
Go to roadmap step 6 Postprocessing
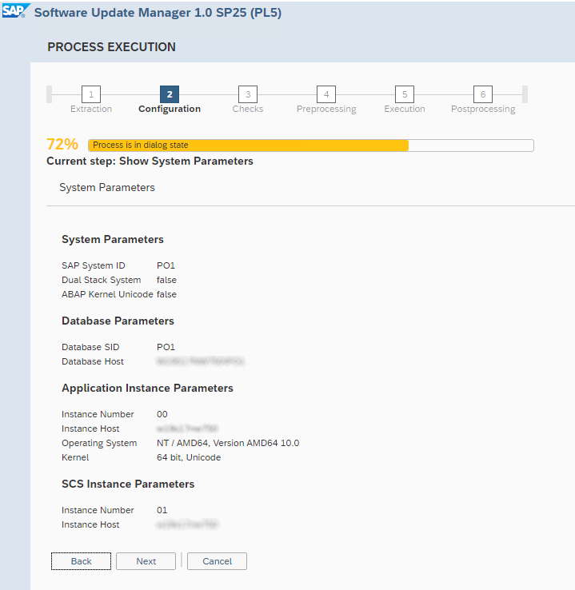(x=483, y=94)
